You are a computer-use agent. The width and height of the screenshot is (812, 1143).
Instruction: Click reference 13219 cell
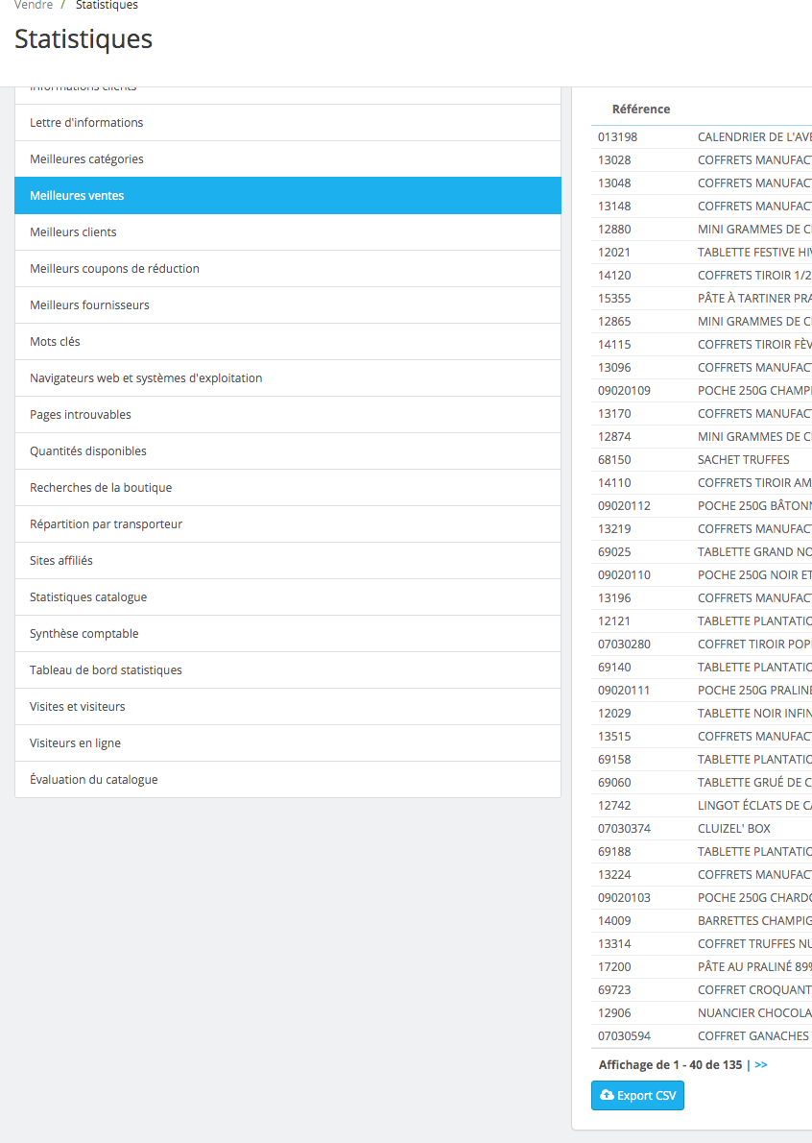point(614,528)
